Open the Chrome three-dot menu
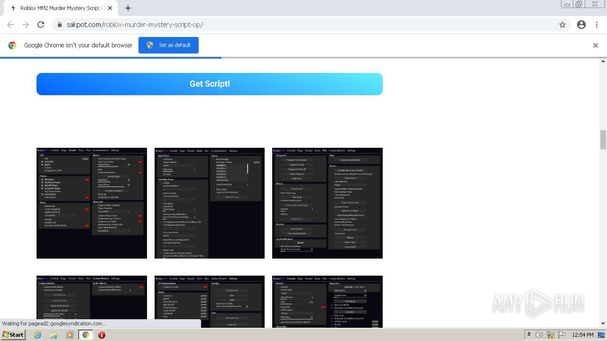This screenshot has height=341, width=607. pyautogui.click(x=598, y=25)
